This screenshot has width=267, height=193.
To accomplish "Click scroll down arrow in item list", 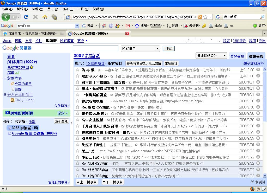I will pyautogui.click(x=265, y=176).
